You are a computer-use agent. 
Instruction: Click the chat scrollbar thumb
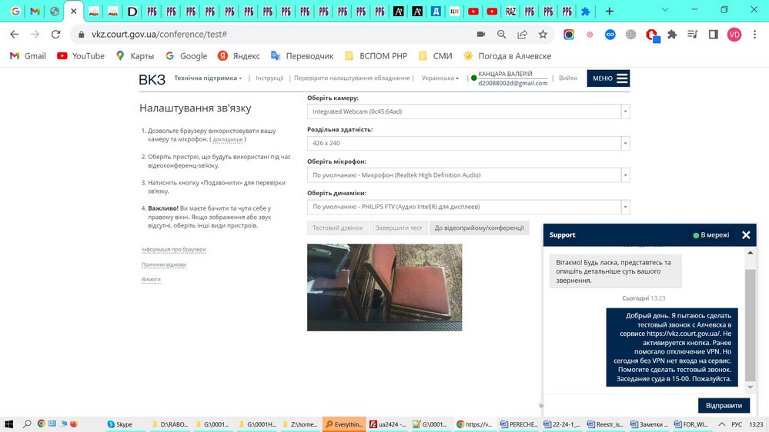click(750, 324)
